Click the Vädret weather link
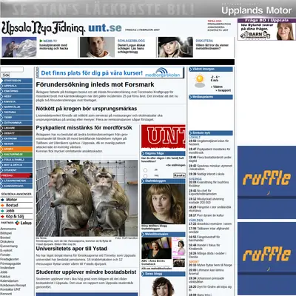The height and width of the screenshot is (296, 296). [x=217, y=87]
